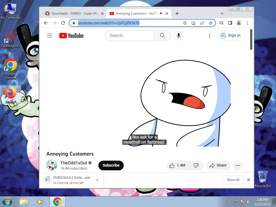276x207 pixels.
Task: Select the Google Chrome desktop shortcut
Action: click(11, 69)
